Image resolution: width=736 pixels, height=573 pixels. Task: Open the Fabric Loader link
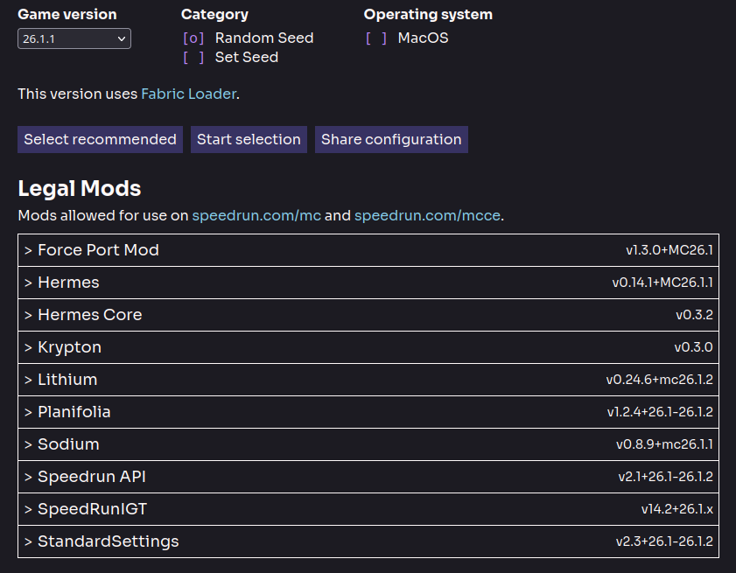point(189,94)
